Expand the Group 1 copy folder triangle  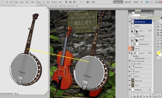click(x=132, y=61)
